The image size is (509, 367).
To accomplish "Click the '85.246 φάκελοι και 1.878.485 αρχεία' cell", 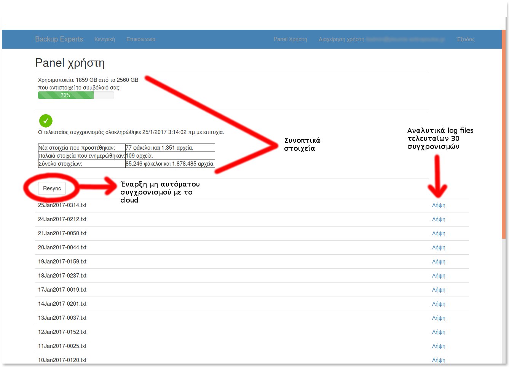I will pos(170,164).
